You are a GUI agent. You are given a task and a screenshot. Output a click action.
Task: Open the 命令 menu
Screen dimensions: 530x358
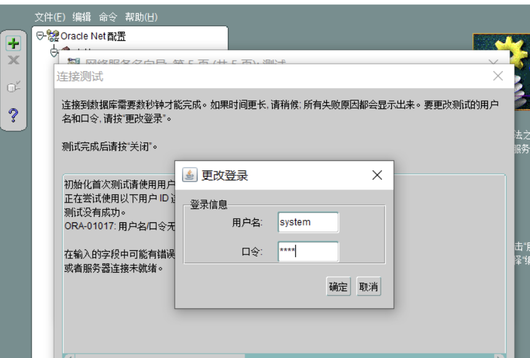108,17
